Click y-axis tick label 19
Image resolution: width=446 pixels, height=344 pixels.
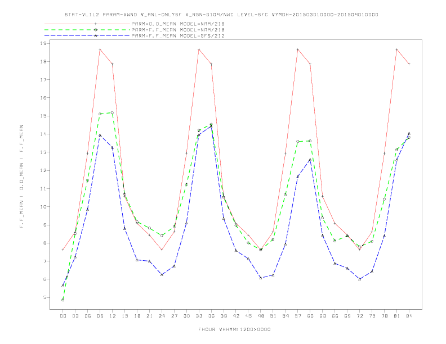tap(43, 43)
